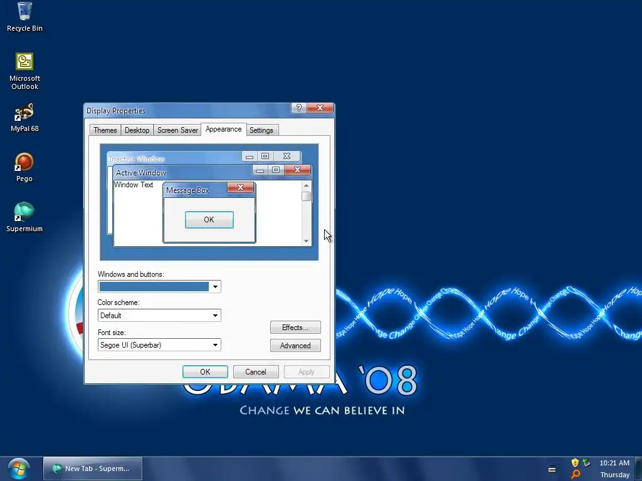The width and height of the screenshot is (642, 481).
Task: Switch to New Tab - Supermium taskbar button
Action: point(93,468)
